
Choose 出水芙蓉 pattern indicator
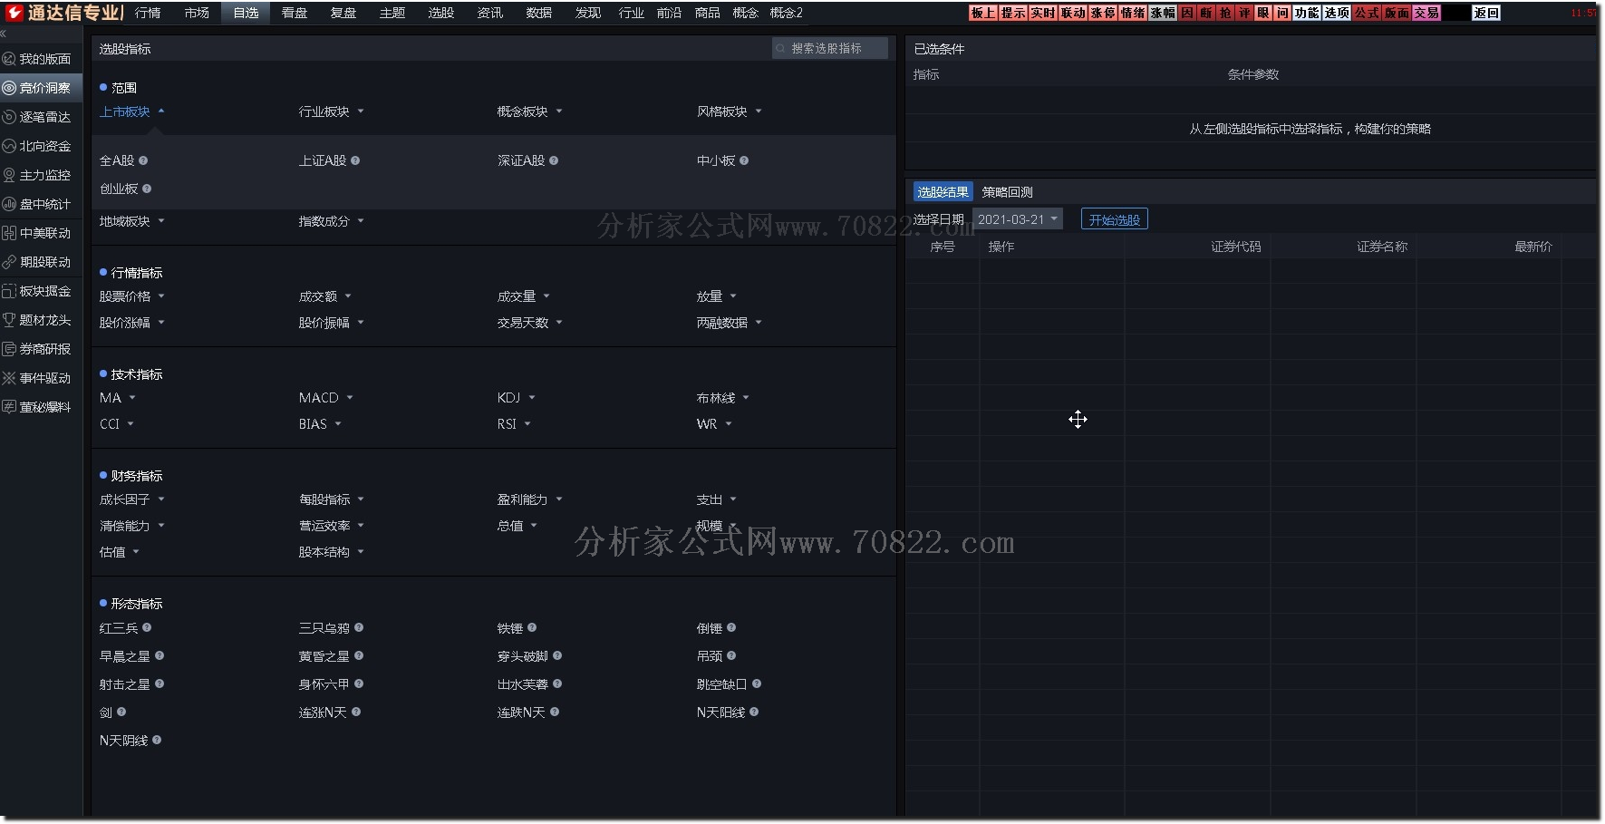point(523,683)
